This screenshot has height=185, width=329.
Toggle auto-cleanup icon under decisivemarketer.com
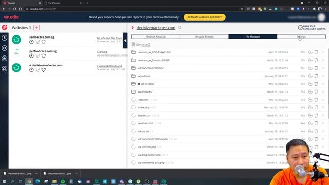click(38, 70)
